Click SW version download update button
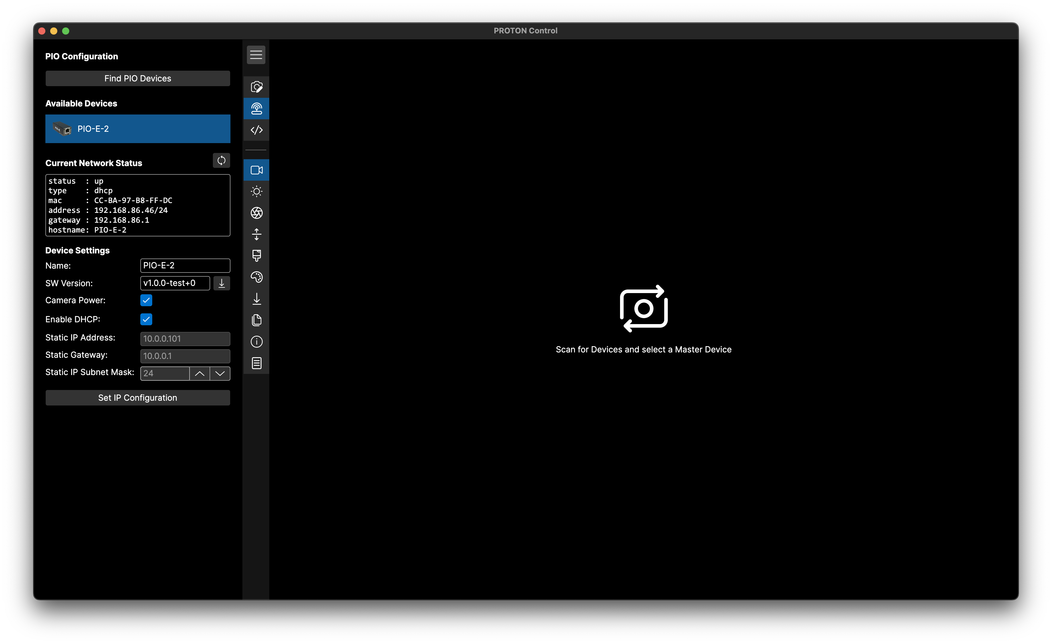Screen dimensions: 1052x644 (221, 283)
